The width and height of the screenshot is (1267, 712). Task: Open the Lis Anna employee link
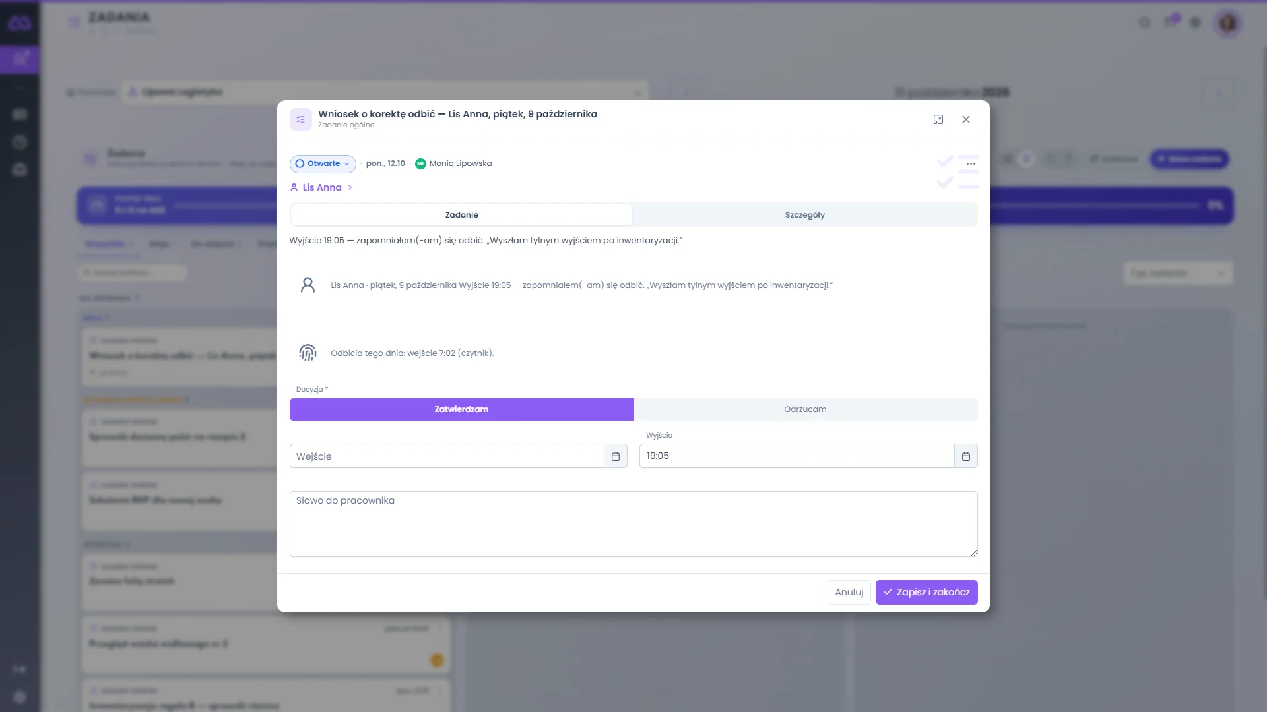[x=322, y=187]
